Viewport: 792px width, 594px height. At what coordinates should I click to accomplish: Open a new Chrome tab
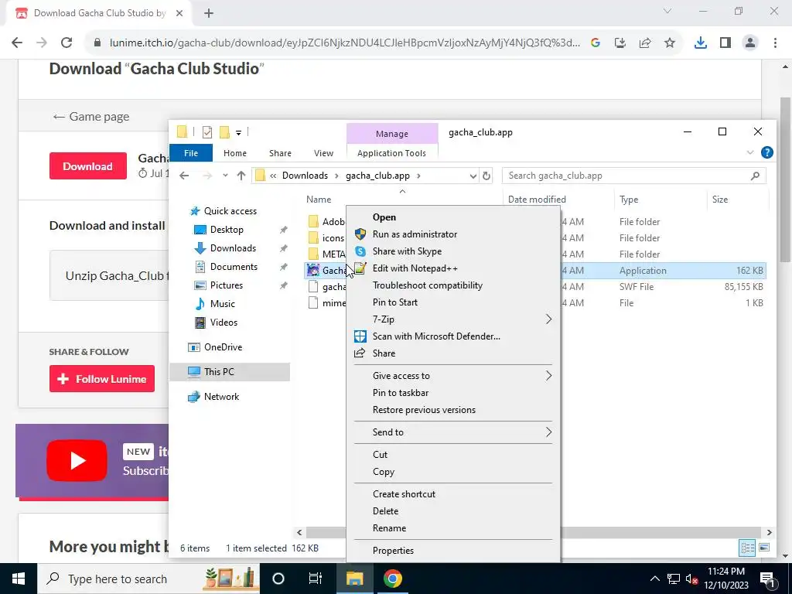click(x=209, y=13)
